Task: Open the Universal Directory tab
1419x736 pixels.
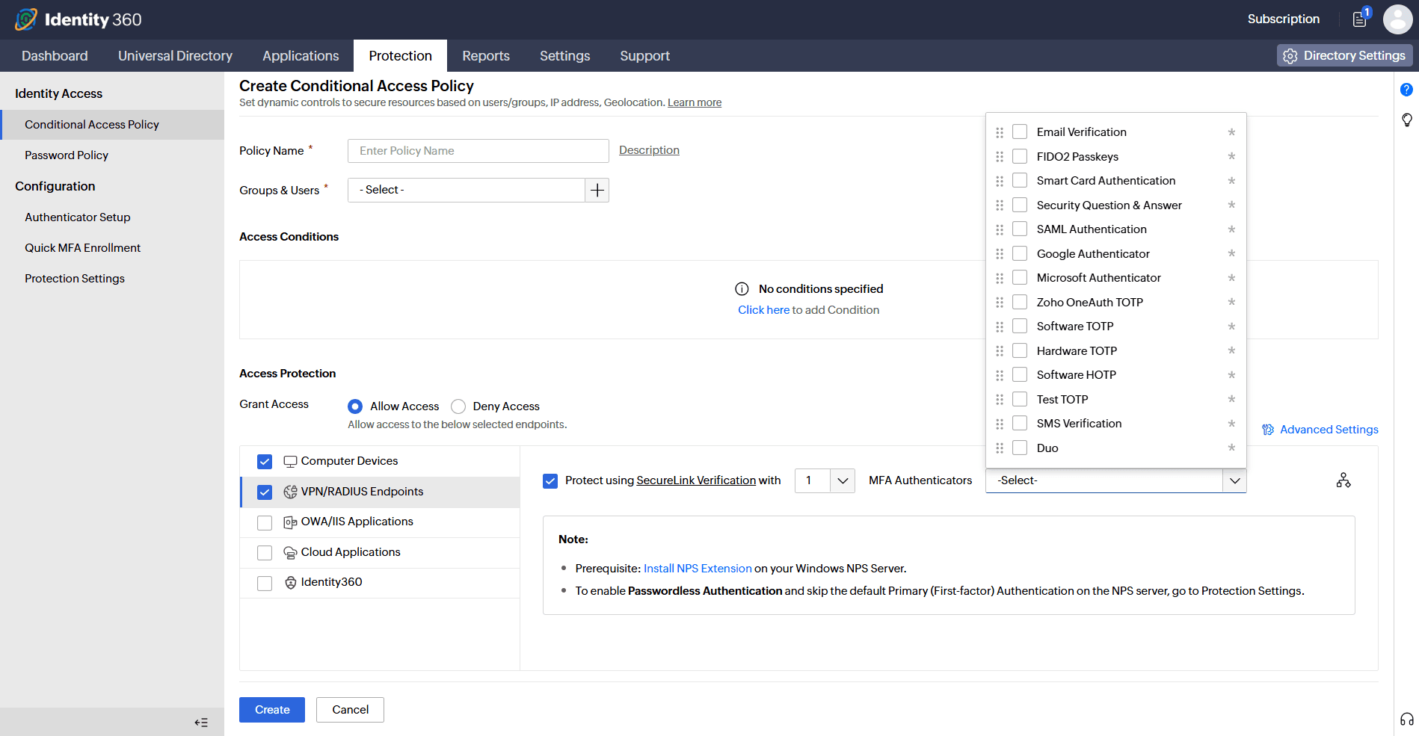Action: 175,56
